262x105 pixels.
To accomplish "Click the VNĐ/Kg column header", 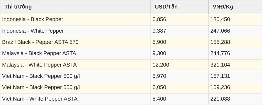I will coord(235,7).
